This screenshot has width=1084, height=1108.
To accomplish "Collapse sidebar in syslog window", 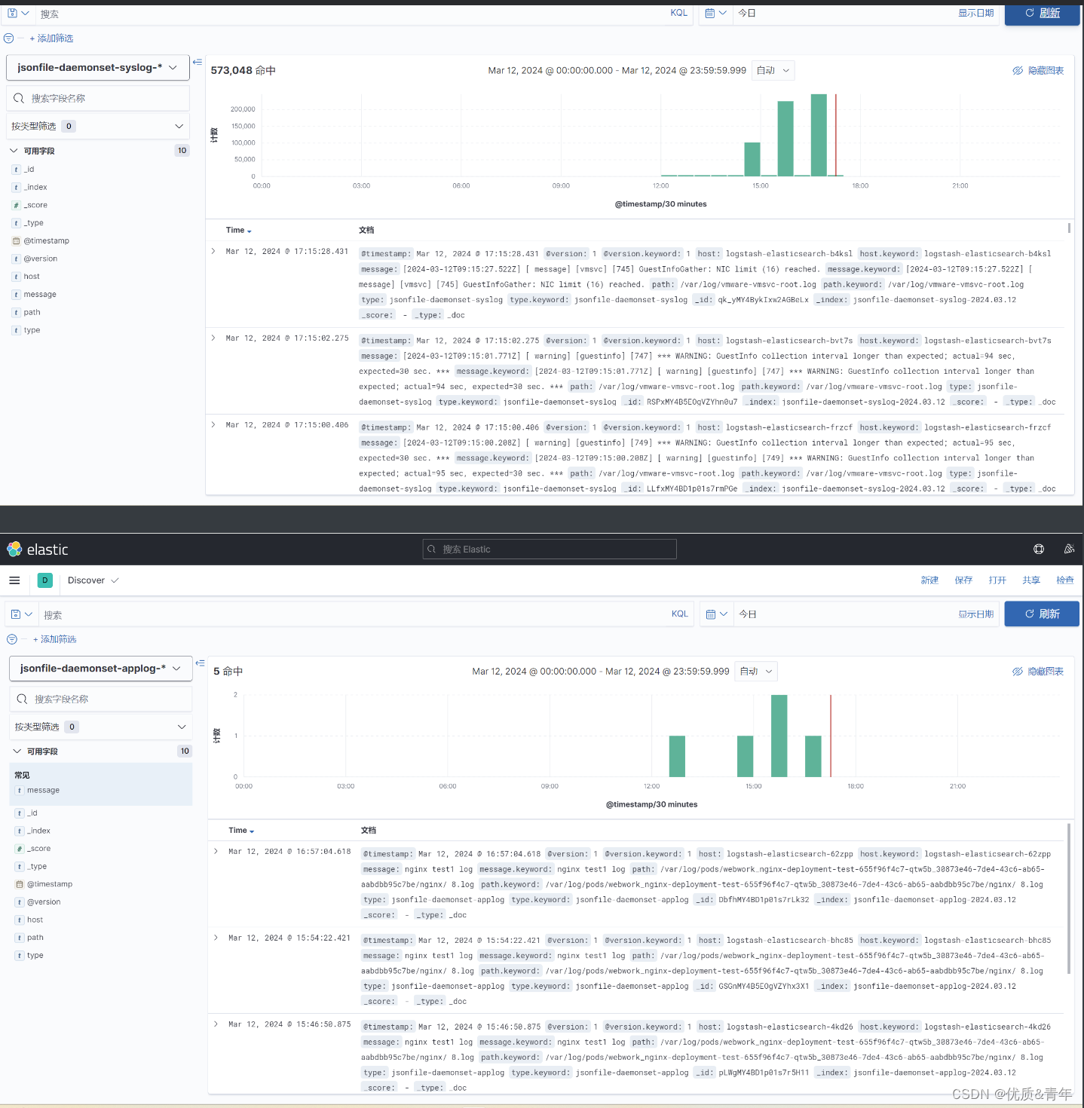I will coord(197,62).
